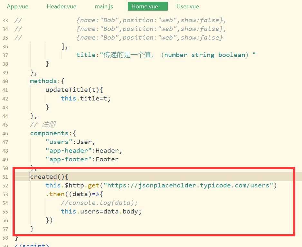Click the '})' on line 56

49,220
